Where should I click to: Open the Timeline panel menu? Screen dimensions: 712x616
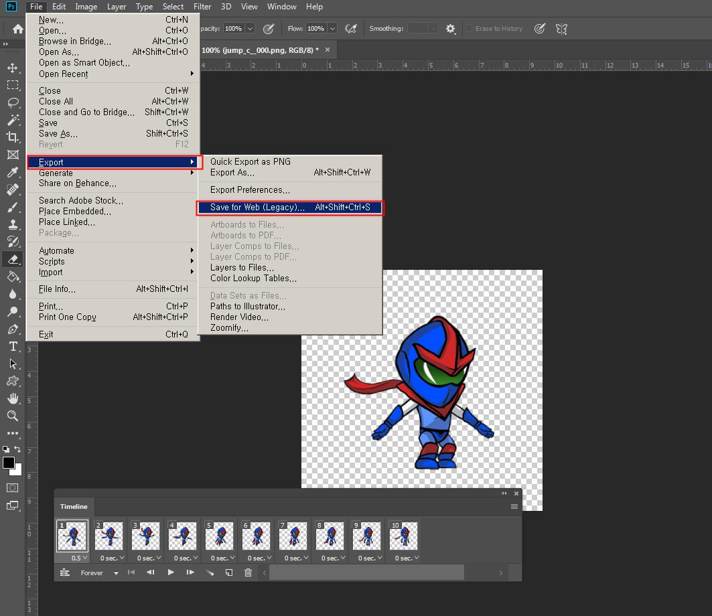(514, 507)
